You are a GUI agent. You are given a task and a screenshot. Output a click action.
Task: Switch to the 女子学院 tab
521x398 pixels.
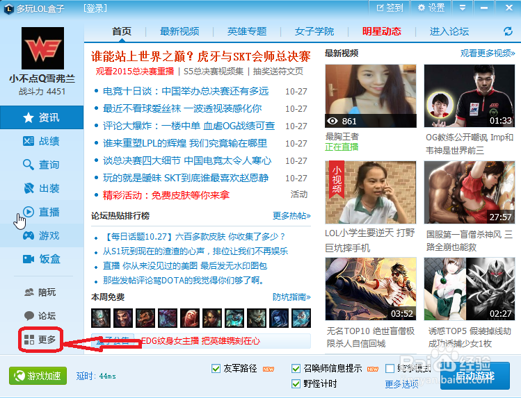(314, 31)
